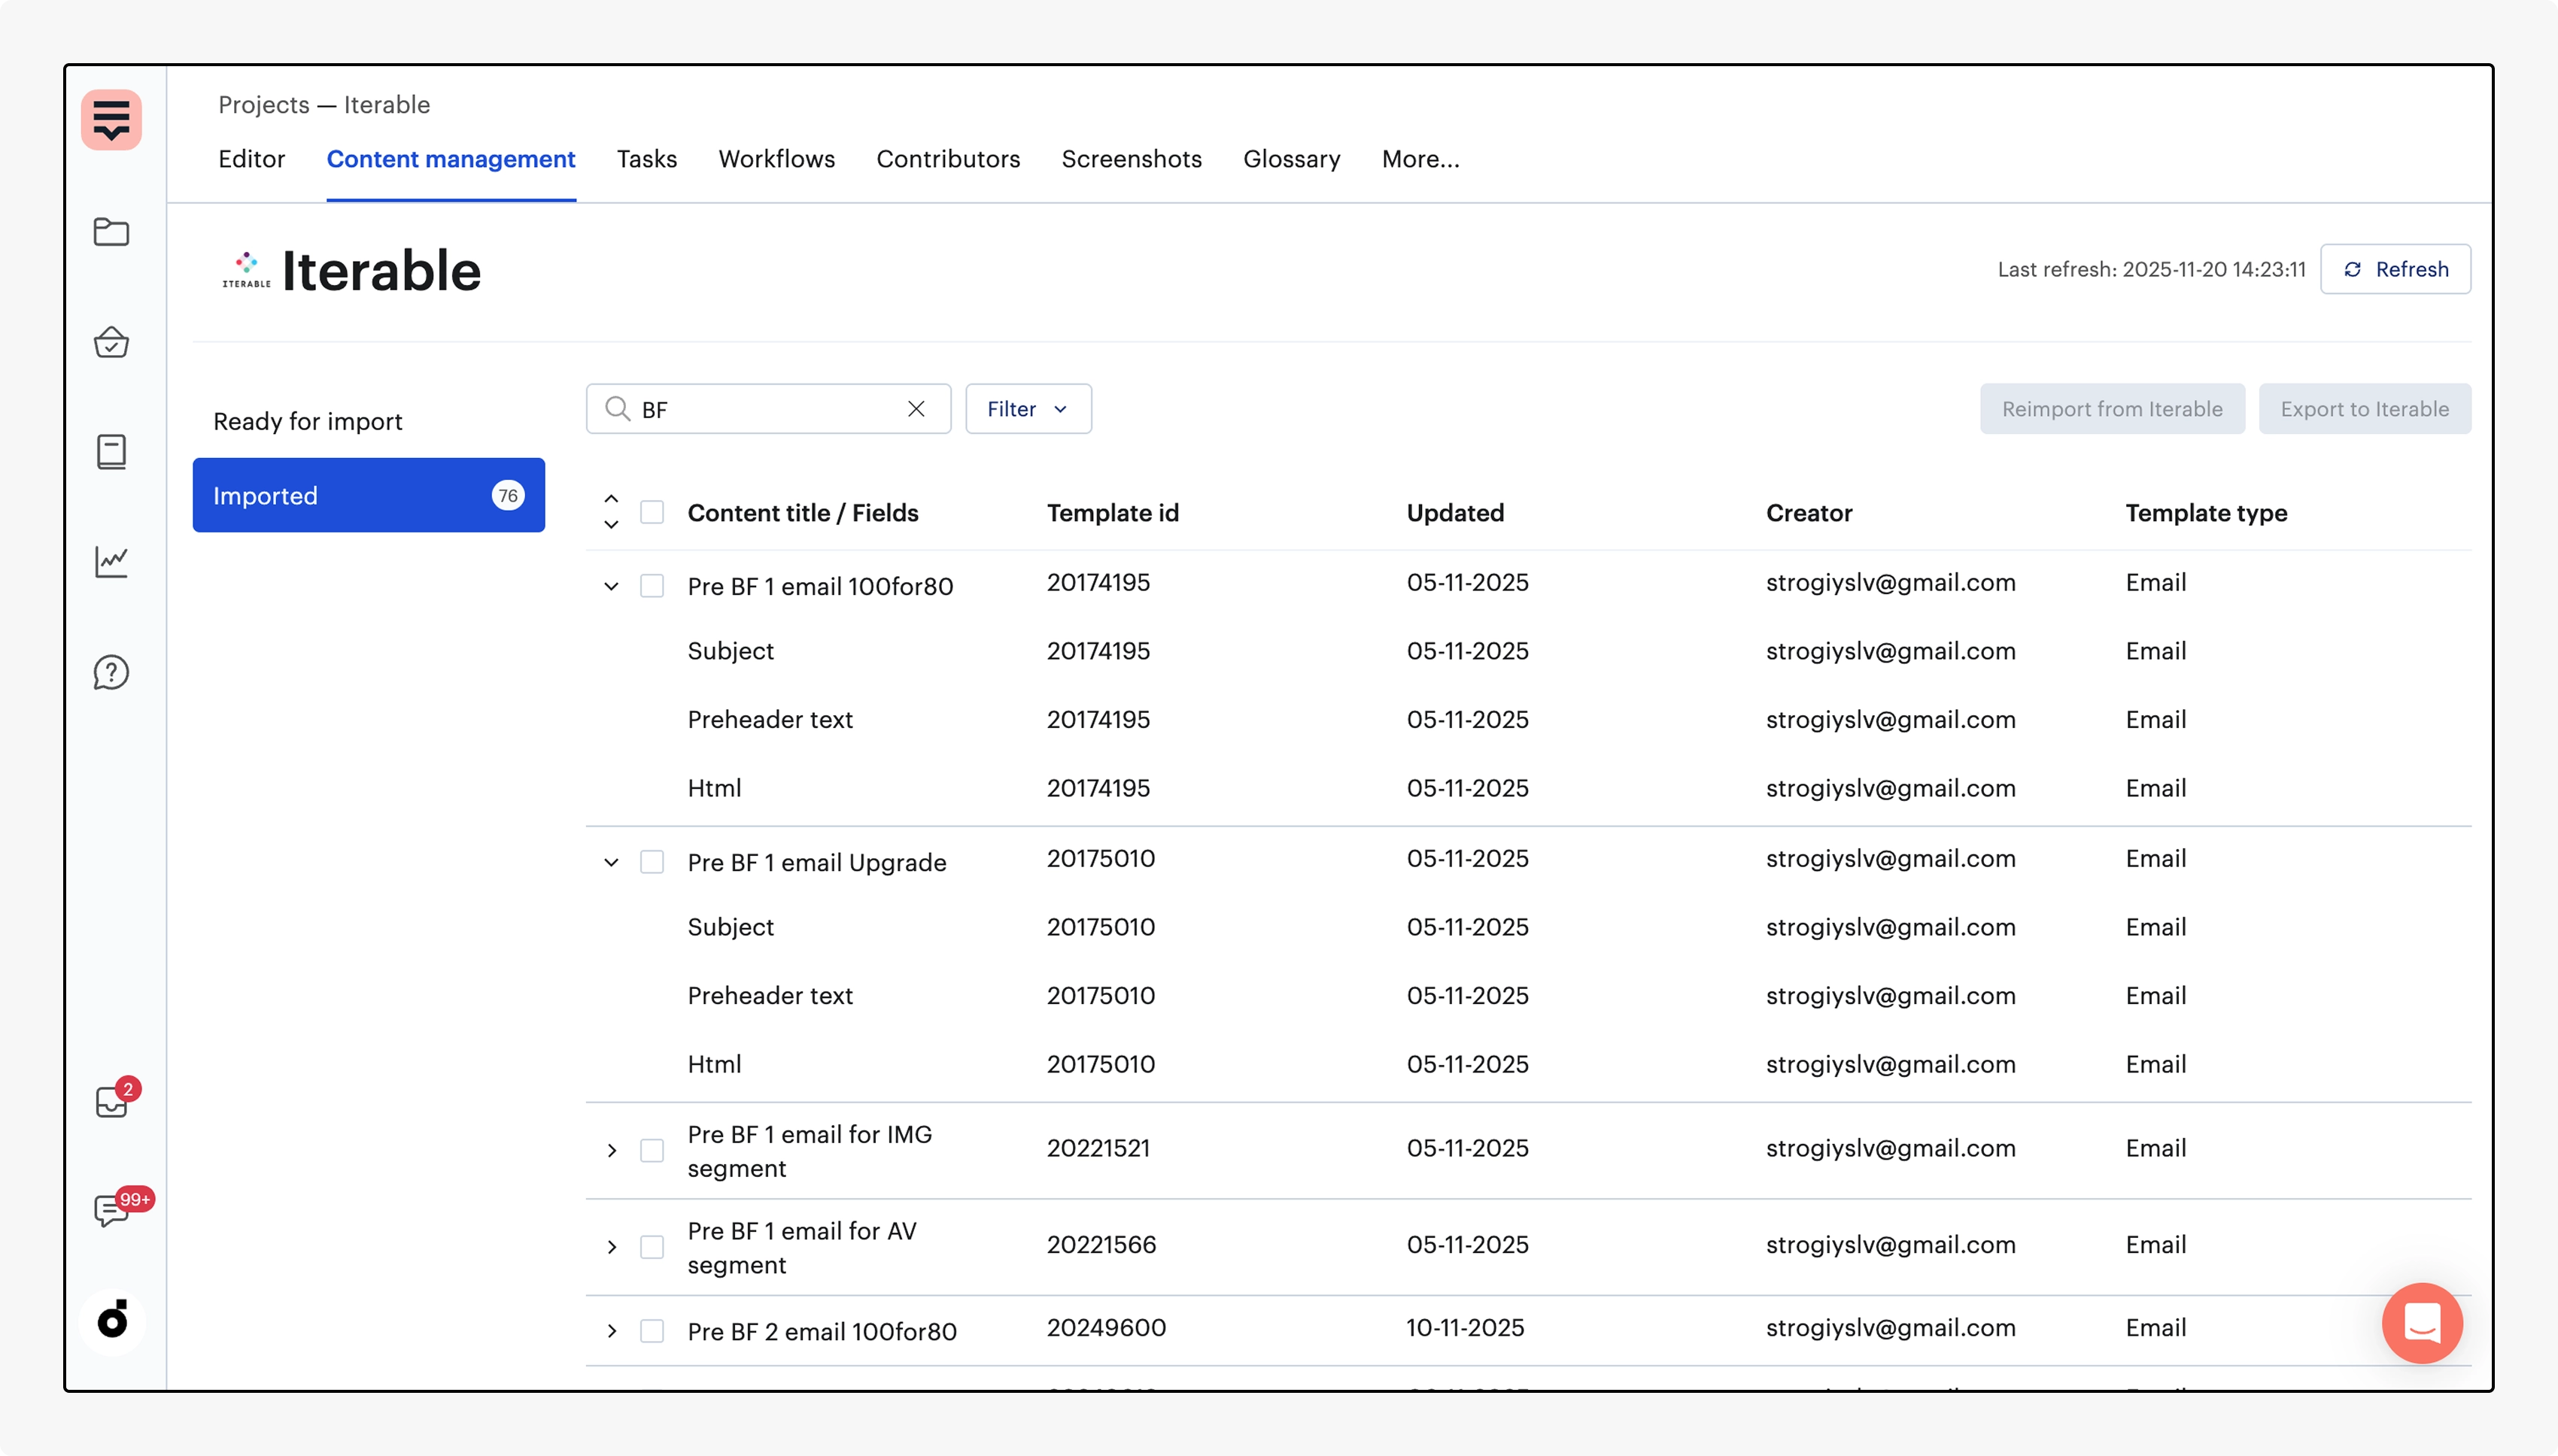
Task: Check the select-all checkbox in the table header
Action: (x=652, y=513)
